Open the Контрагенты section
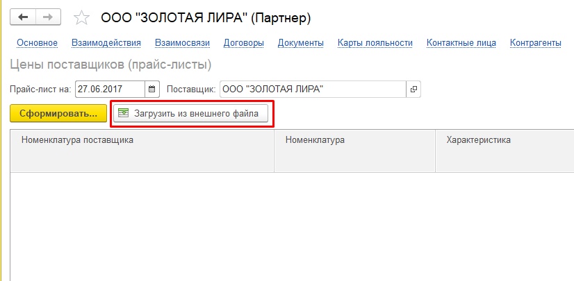 (x=536, y=43)
